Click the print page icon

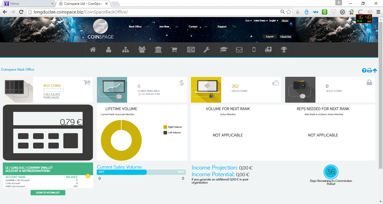tap(370, 71)
